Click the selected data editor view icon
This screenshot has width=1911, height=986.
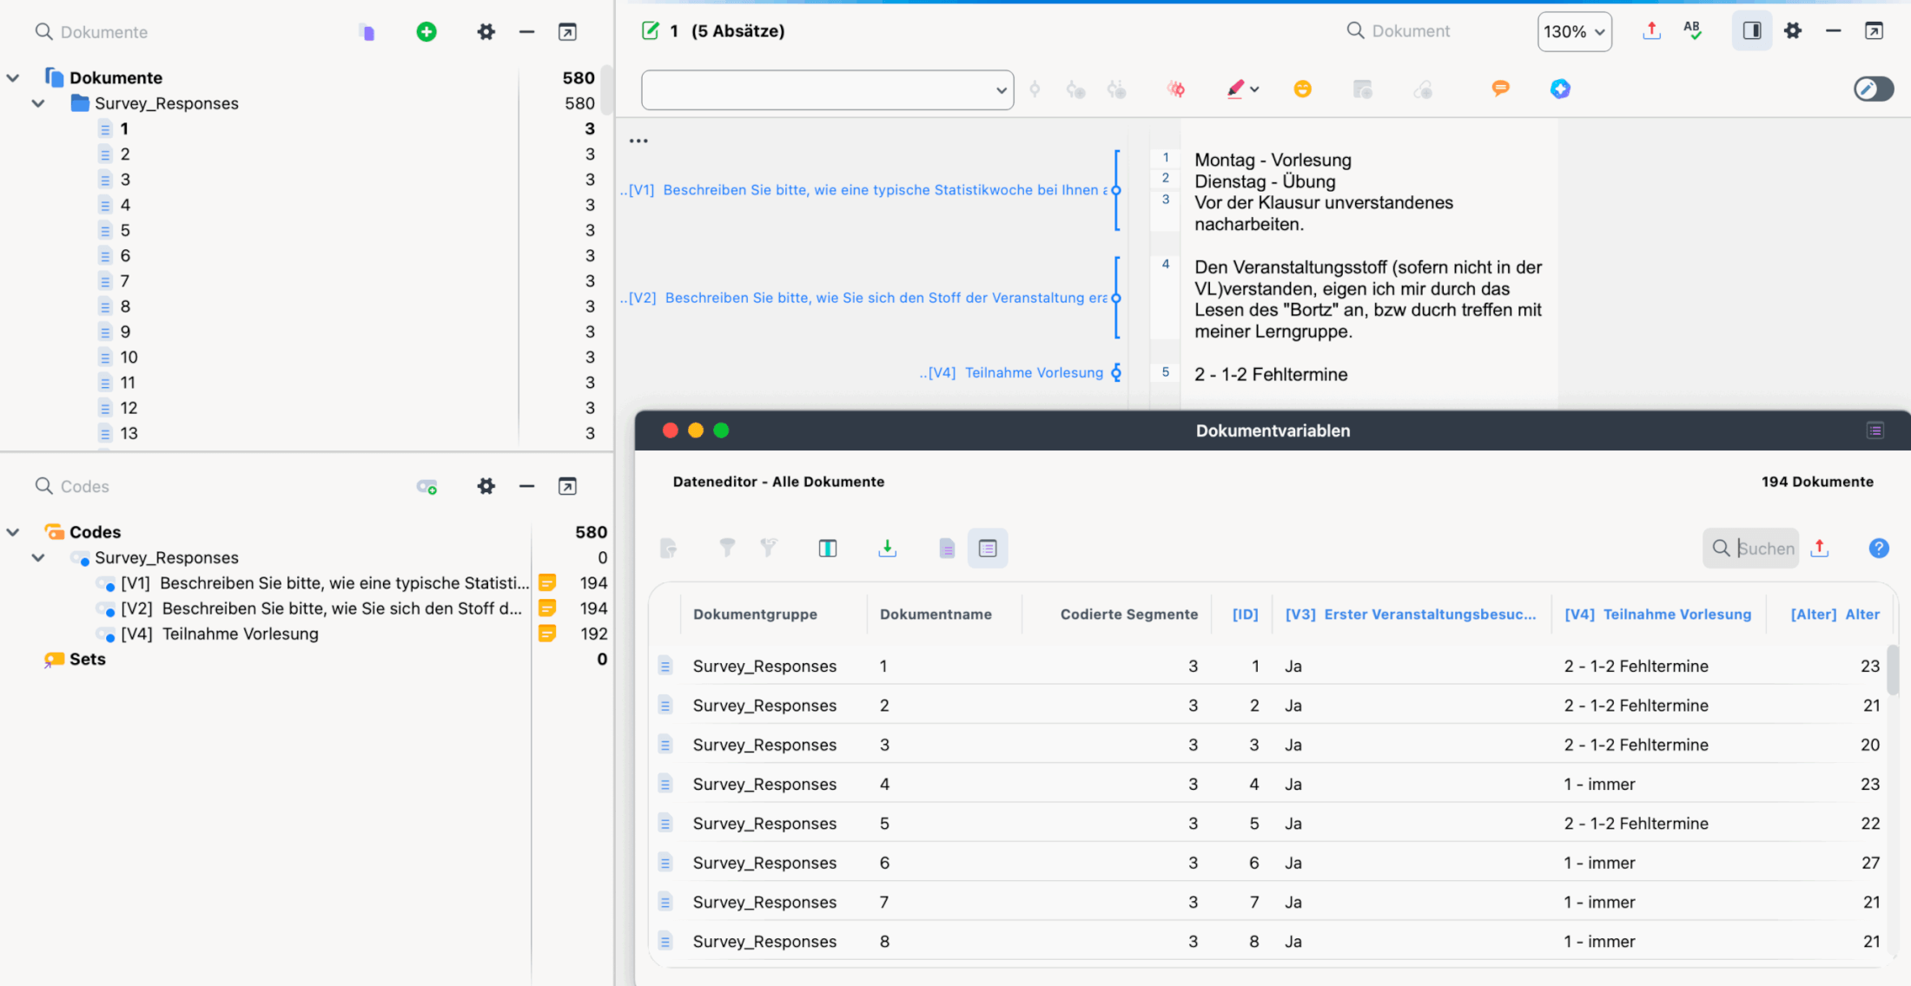coord(988,549)
